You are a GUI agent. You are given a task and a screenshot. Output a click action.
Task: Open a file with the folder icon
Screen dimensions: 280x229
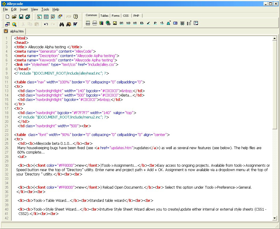click(14, 17)
